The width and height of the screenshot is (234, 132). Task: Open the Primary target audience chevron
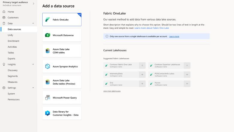33,4
